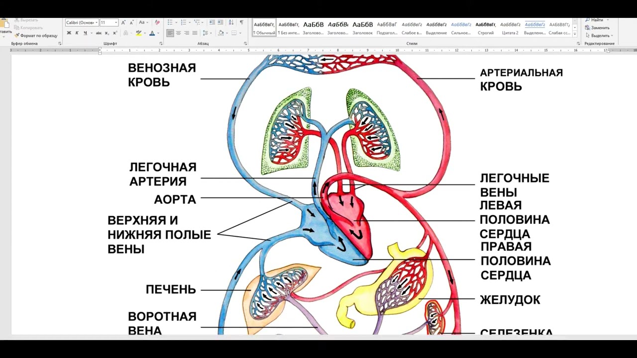Screen dimensions: 637x358
Task: Apply the Цитата 2 style
Action: tap(510, 28)
